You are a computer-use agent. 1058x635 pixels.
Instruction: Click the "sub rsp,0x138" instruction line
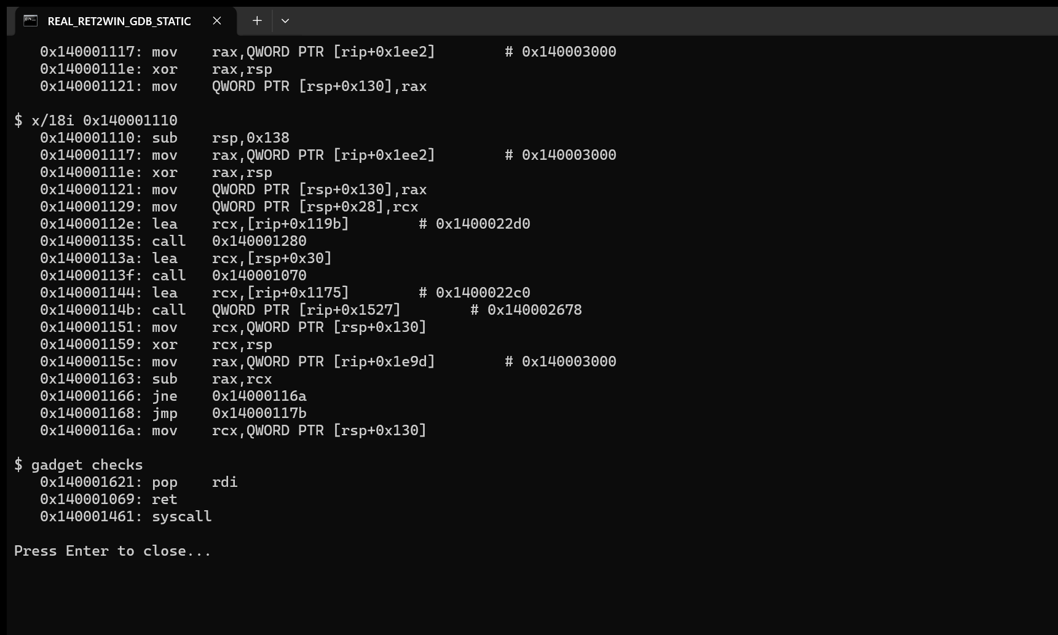tap(165, 138)
